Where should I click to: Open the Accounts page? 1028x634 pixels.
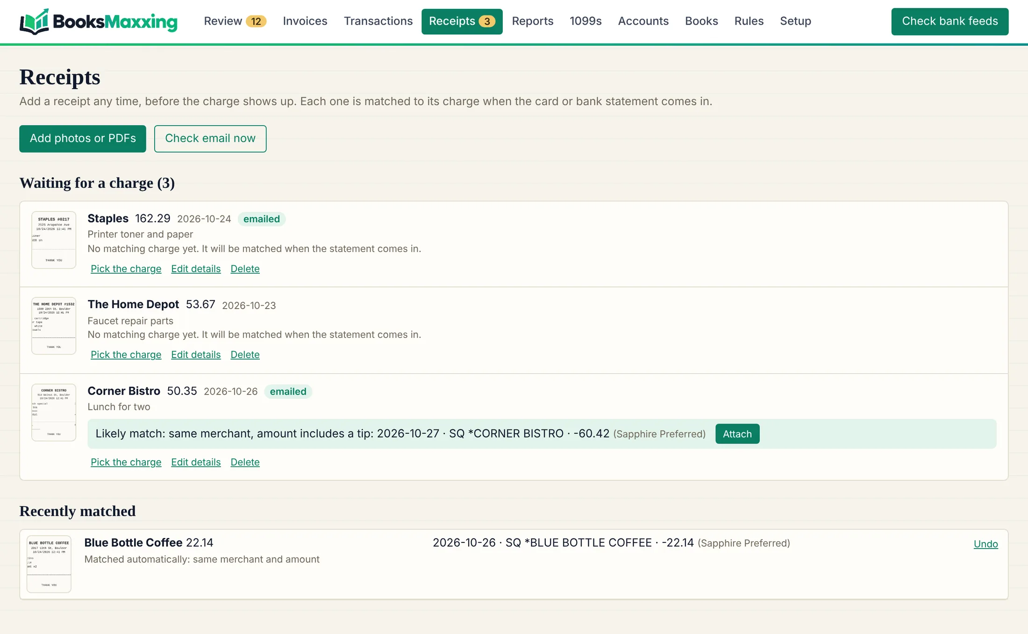(x=643, y=21)
